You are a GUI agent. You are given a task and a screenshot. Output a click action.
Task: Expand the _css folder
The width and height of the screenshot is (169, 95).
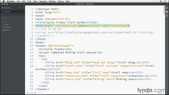4,21
